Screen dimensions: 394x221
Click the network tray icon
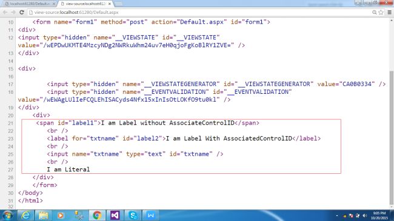[358, 216]
